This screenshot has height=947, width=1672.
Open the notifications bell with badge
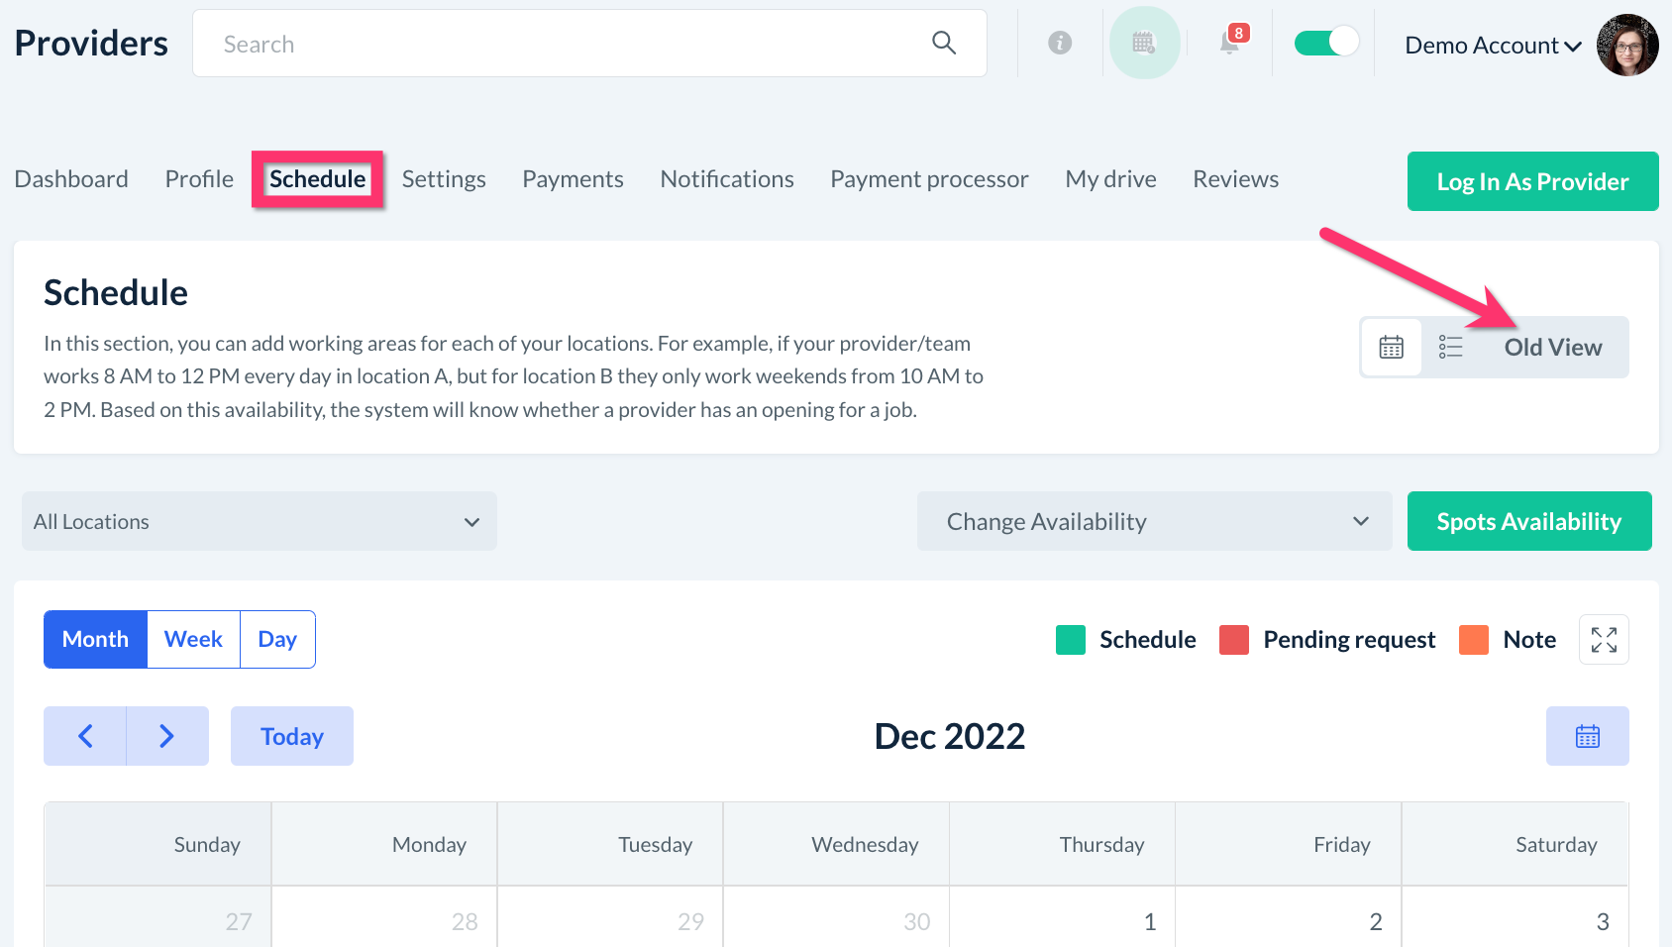(1230, 43)
